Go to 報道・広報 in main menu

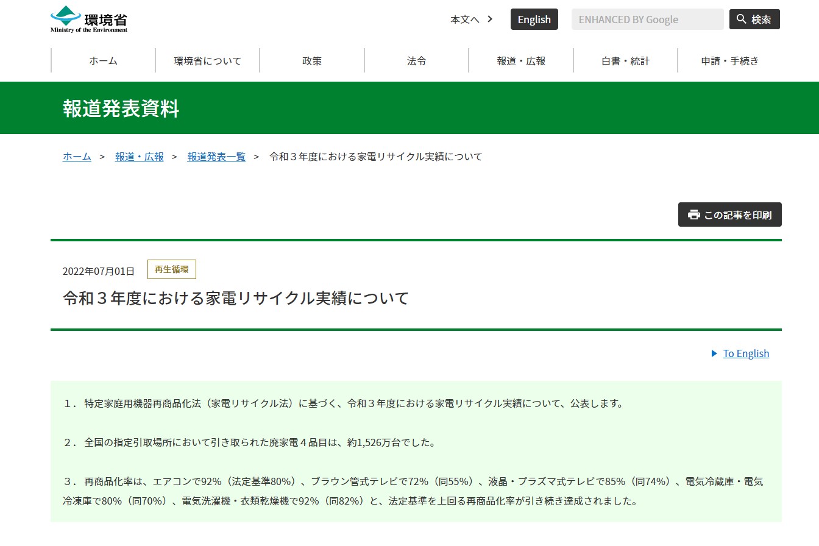click(521, 61)
